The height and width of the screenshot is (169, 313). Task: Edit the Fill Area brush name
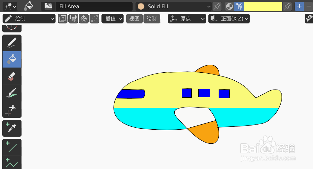[x=94, y=6]
